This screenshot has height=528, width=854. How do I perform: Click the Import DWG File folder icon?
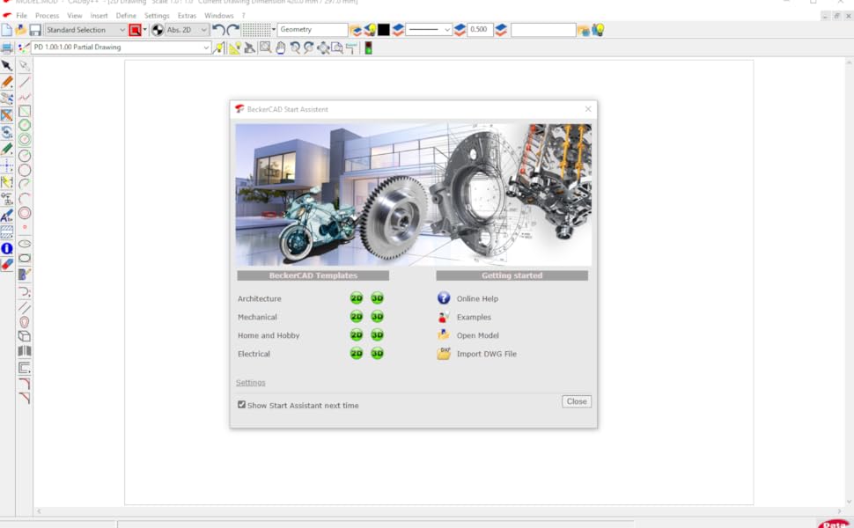point(444,354)
